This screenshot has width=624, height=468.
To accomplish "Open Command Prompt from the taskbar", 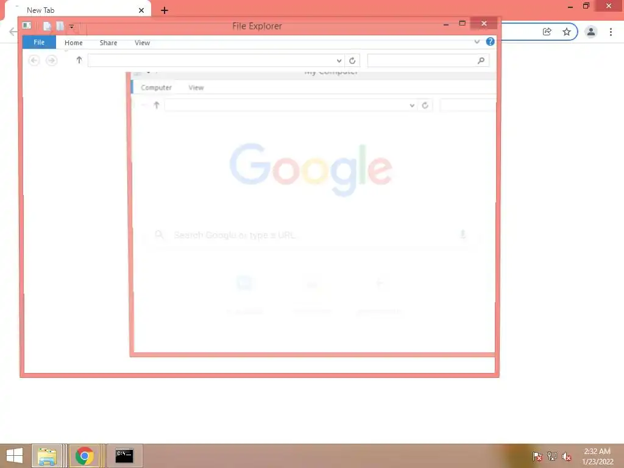I will click(x=124, y=456).
